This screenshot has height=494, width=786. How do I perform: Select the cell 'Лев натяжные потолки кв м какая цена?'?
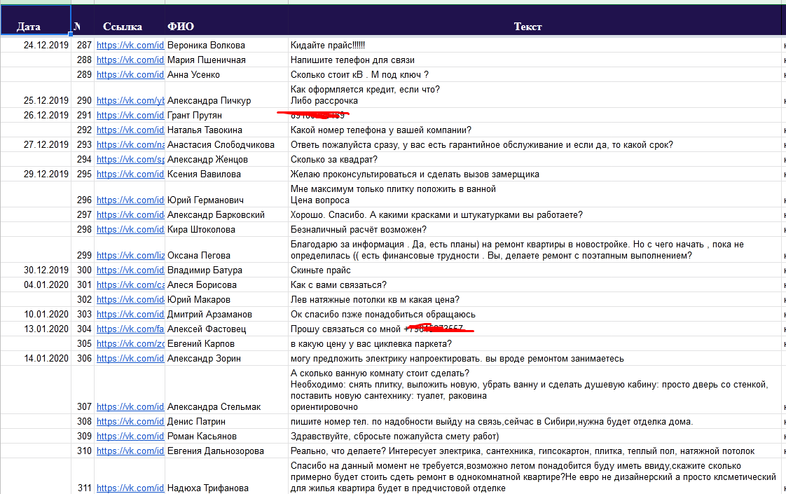pyautogui.click(x=535, y=299)
